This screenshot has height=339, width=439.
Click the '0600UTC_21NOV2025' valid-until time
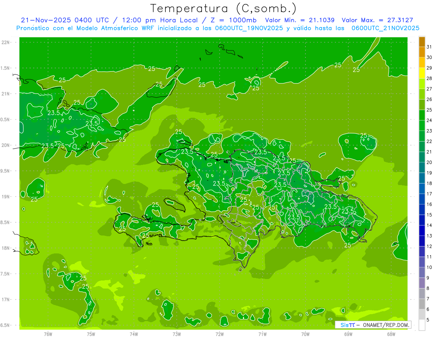tap(385, 28)
